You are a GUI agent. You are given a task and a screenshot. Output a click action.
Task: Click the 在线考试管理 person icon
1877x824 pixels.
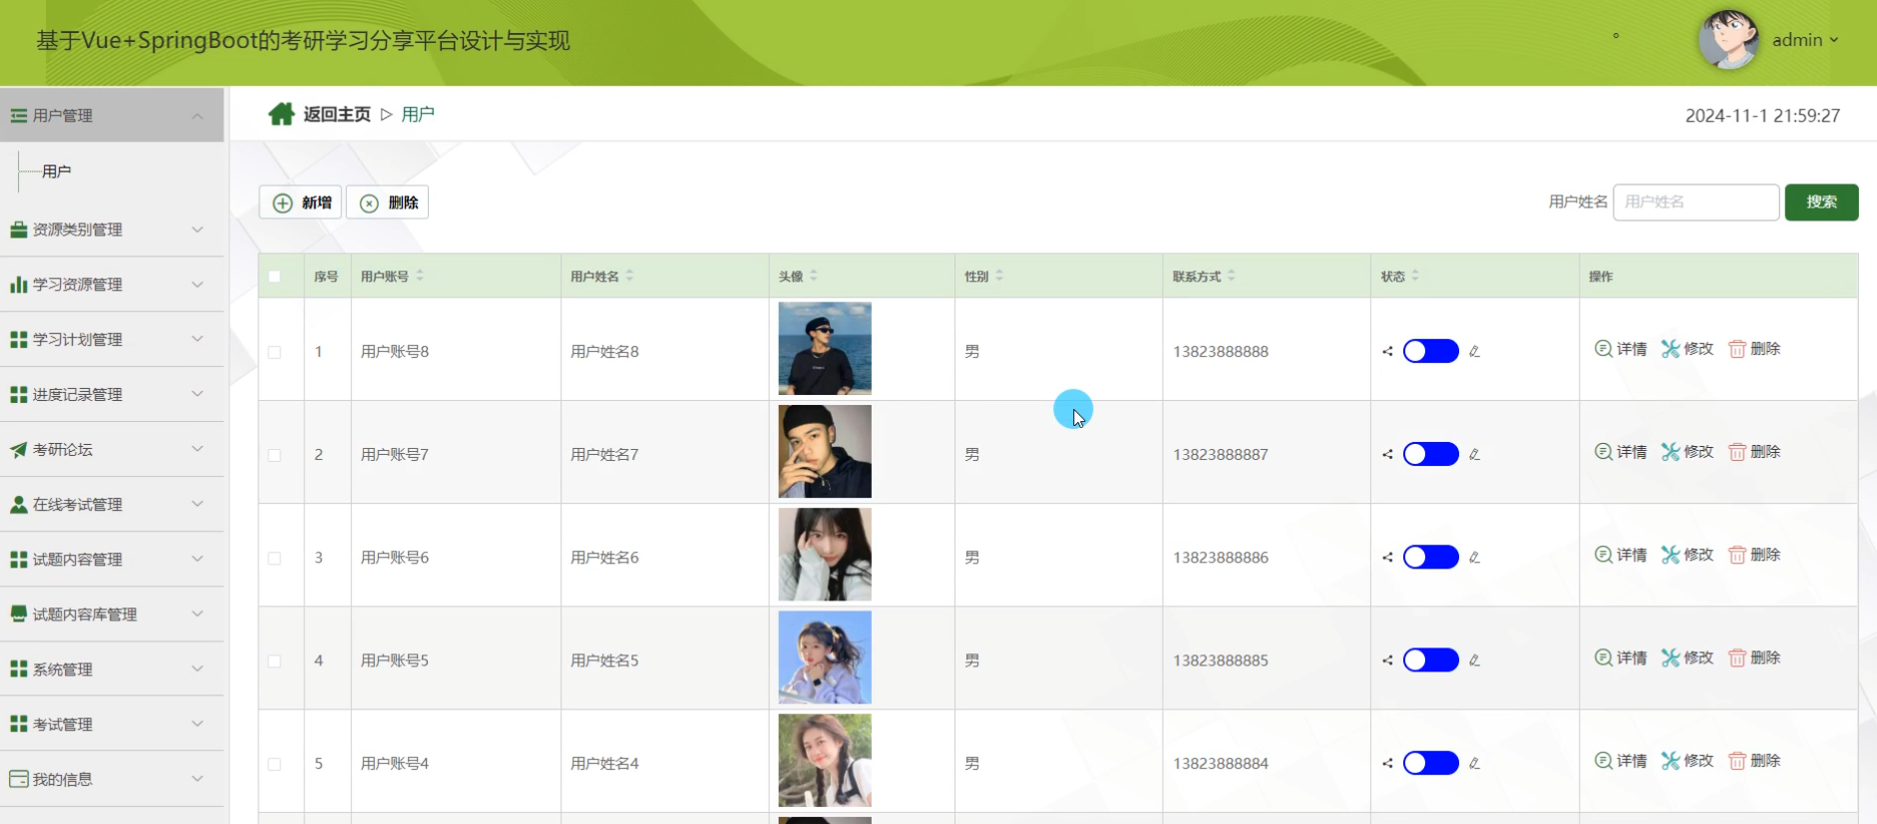[x=19, y=504]
